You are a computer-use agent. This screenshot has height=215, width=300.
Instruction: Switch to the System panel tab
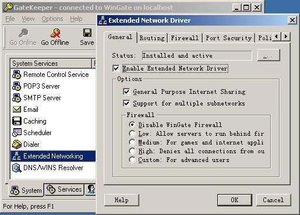click(x=26, y=191)
